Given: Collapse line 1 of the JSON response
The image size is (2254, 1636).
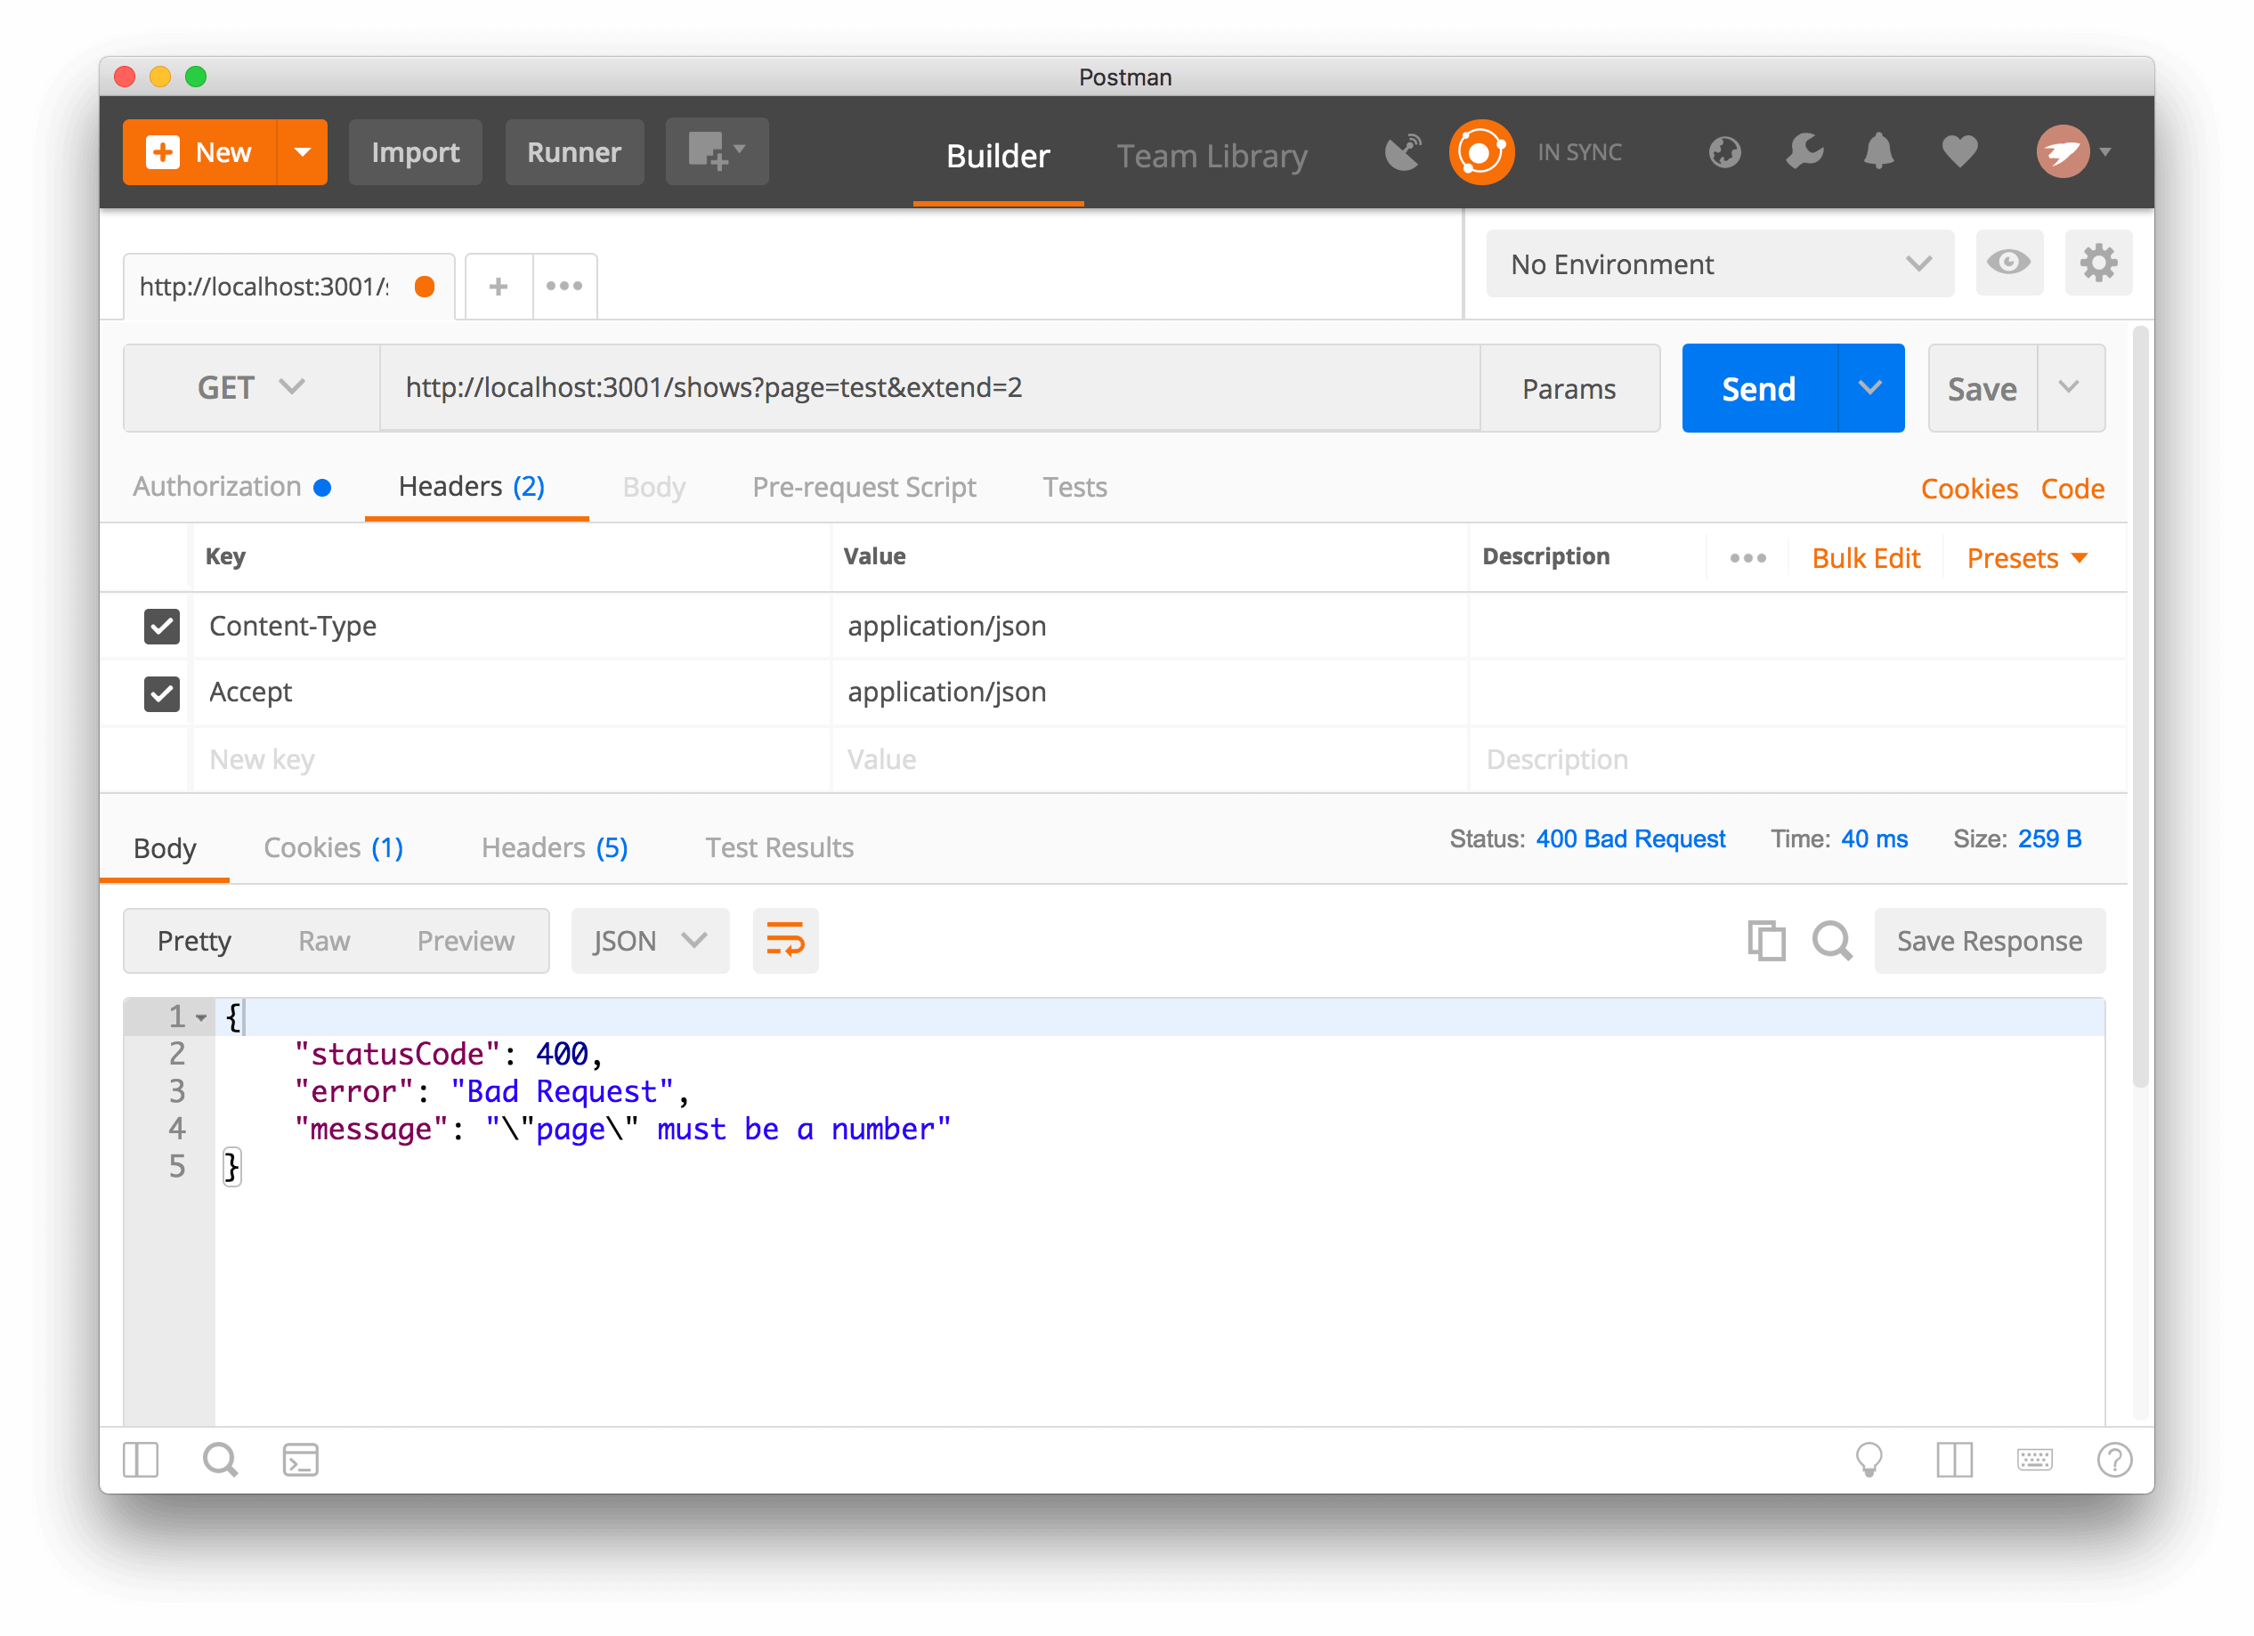Looking at the screenshot, I should [x=202, y=1016].
